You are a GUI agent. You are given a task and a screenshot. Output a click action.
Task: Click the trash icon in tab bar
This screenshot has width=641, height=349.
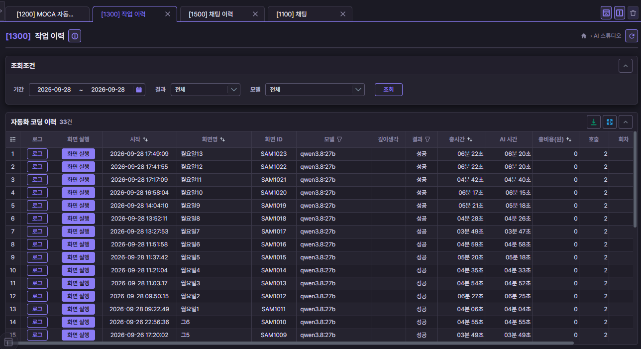tap(633, 13)
